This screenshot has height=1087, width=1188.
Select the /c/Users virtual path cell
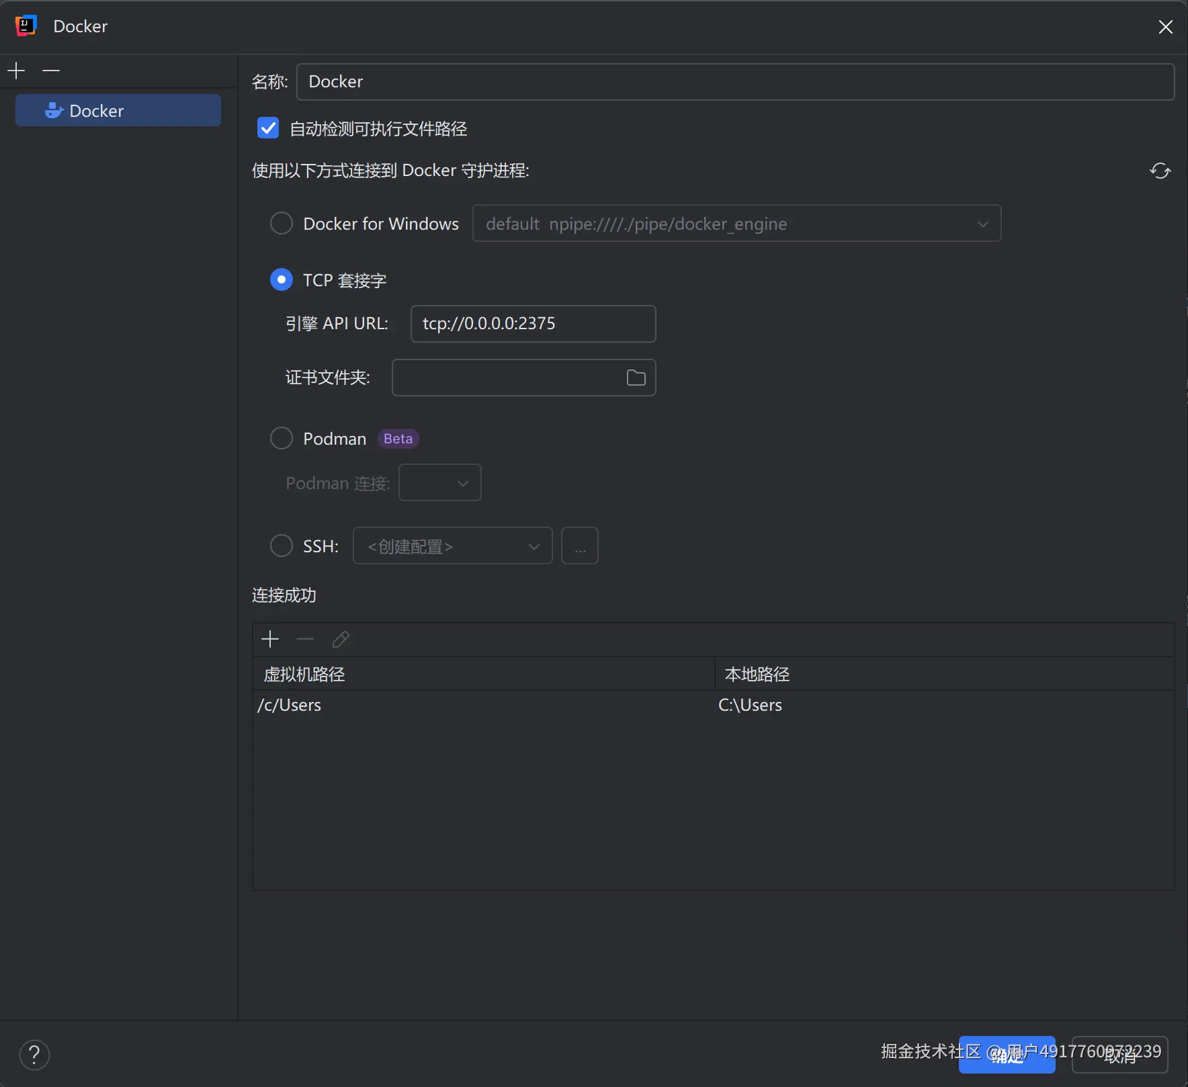[484, 705]
